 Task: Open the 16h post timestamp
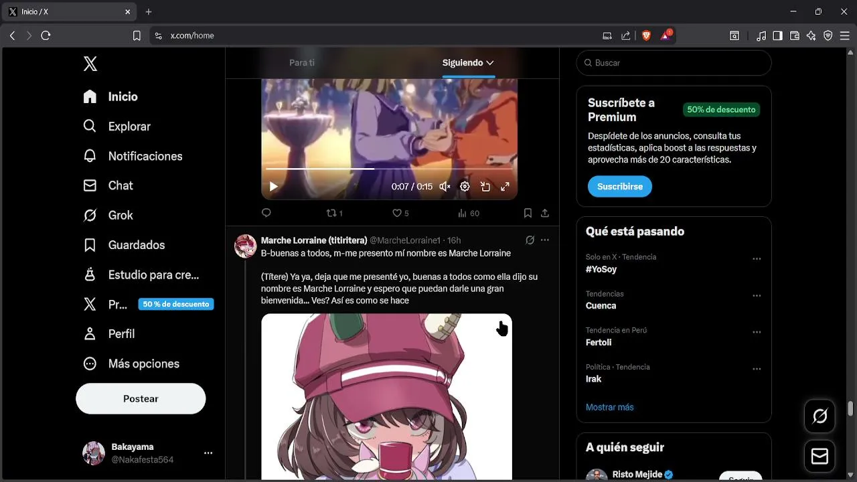coord(454,240)
